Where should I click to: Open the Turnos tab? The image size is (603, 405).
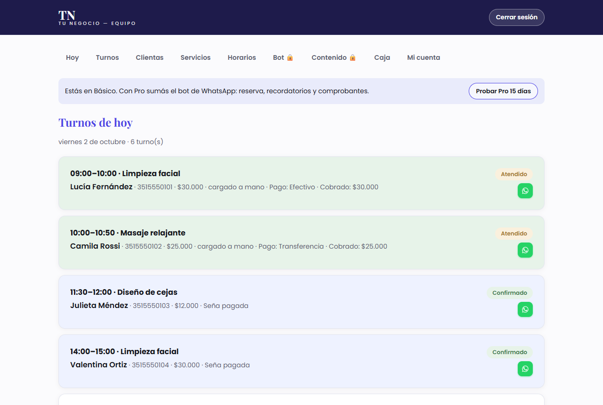pos(107,57)
